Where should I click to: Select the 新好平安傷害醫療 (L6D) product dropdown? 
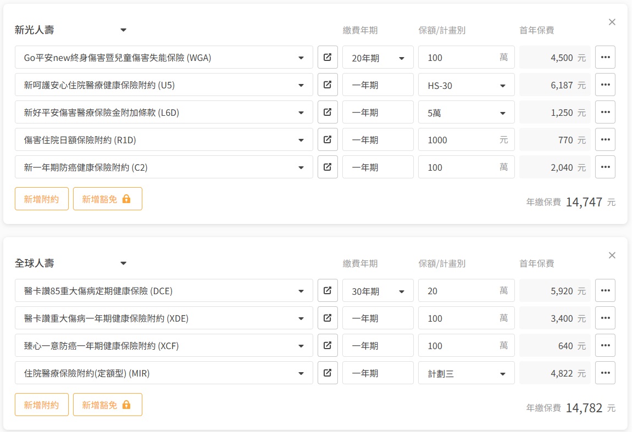click(x=164, y=113)
